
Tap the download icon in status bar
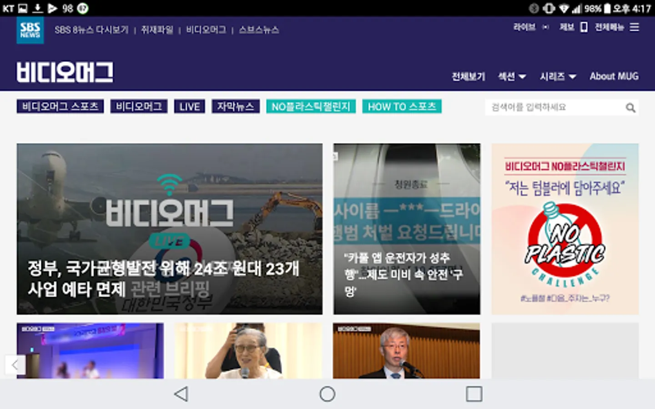point(37,8)
